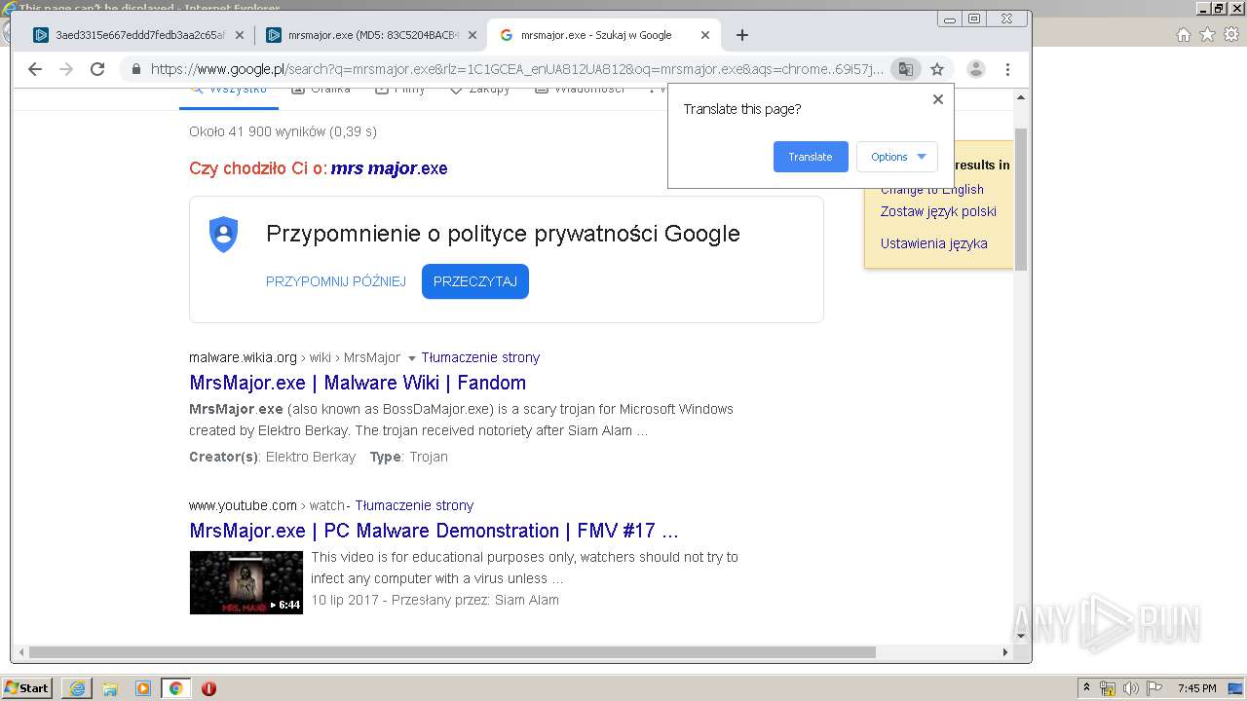Open the Chrome profile avatar
This screenshot has height=701, width=1247.
pyautogui.click(x=976, y=69)
